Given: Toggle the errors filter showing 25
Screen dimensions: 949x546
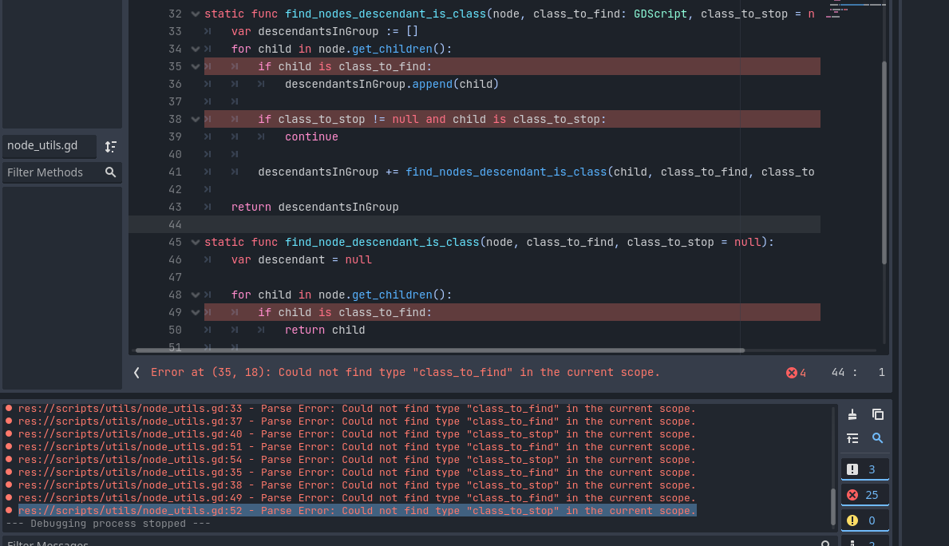Looking at the screenshot, I should click(864, 494).
